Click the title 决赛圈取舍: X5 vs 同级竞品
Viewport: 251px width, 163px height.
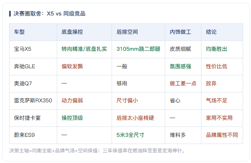point(49,14)
